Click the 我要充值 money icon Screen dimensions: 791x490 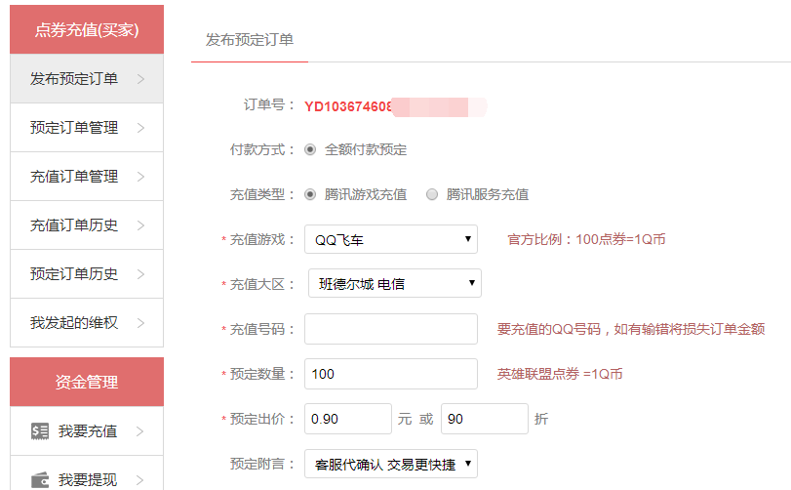coord(40,431)
